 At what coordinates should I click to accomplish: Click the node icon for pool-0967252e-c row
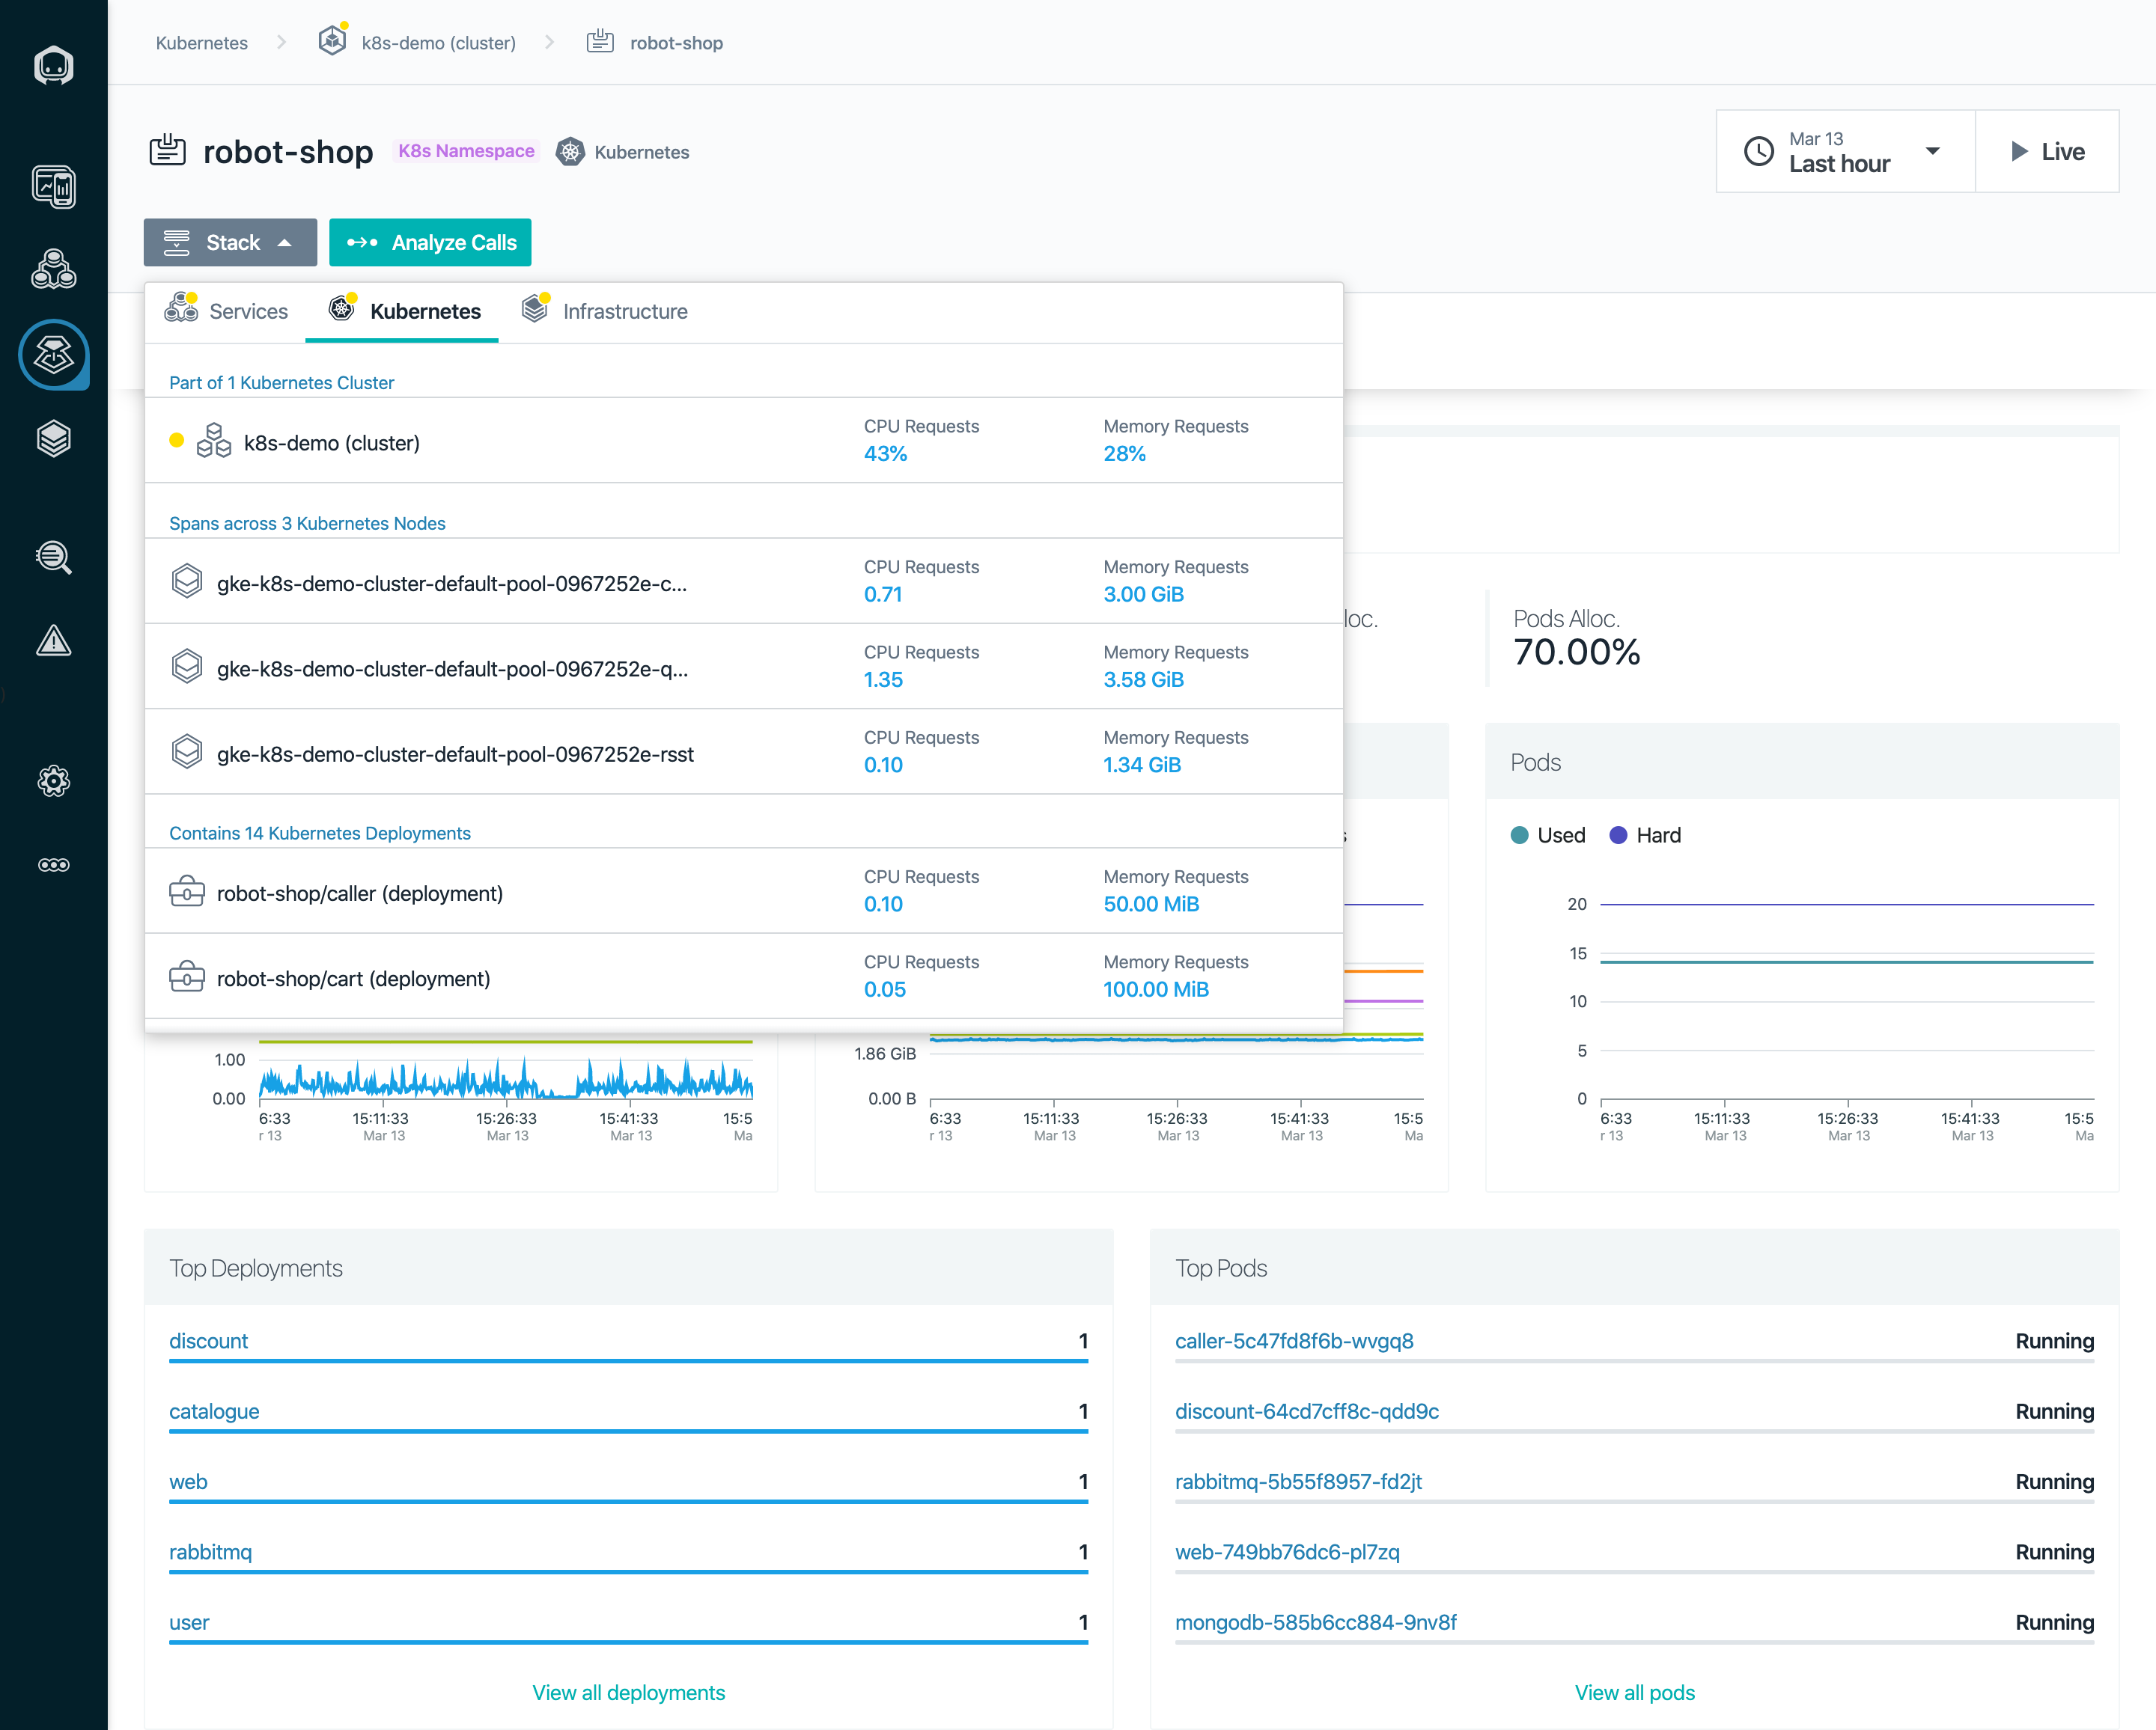(187, 581)
